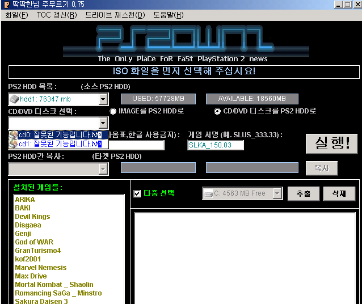Click the 삭제 button
The height and width of the screenshot is (304, 362).
click(339, 193)
